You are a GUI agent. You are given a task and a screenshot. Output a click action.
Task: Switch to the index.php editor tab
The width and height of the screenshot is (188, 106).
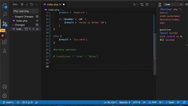coord(53,4)
